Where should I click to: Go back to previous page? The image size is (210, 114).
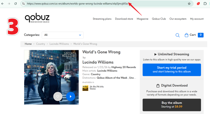3,4
